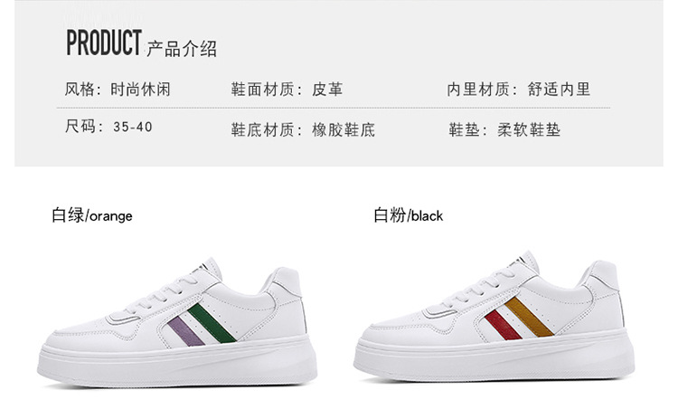Image resolution: width=678 pixels, height=419 pixels.
Task: Click the yellow stripe on the right sneaker
Action: [x=529, y=317]
